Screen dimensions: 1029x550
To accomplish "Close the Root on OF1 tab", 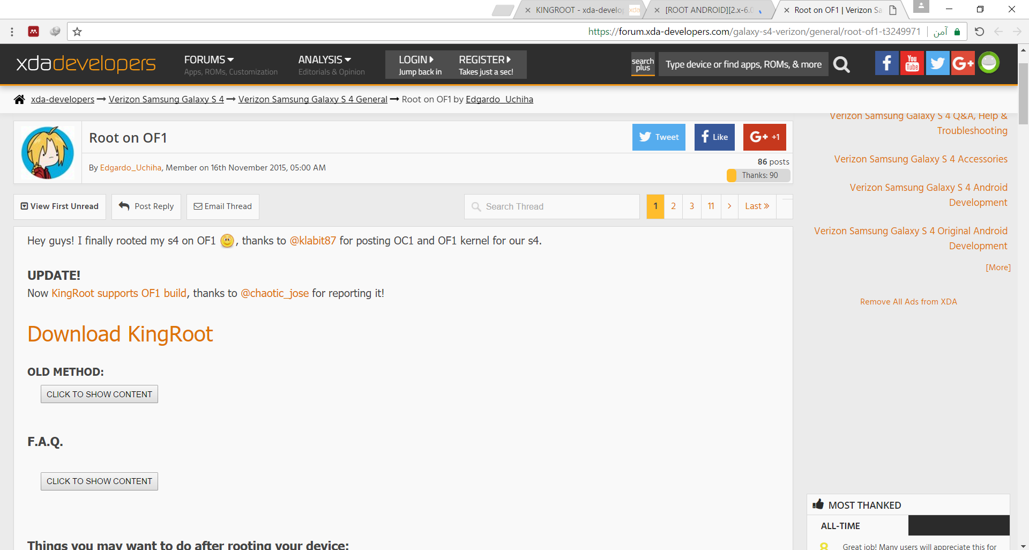I will (x=787, y=10).
